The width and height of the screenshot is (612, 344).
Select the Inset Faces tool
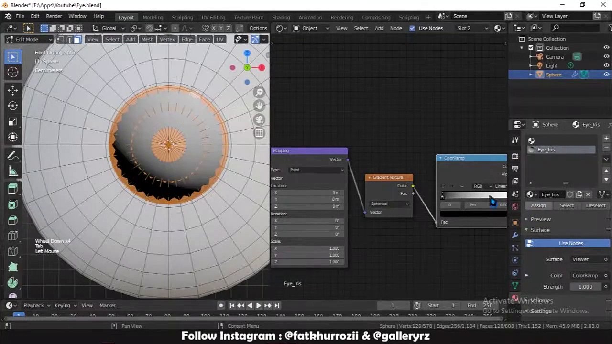[x=13, y=204]
